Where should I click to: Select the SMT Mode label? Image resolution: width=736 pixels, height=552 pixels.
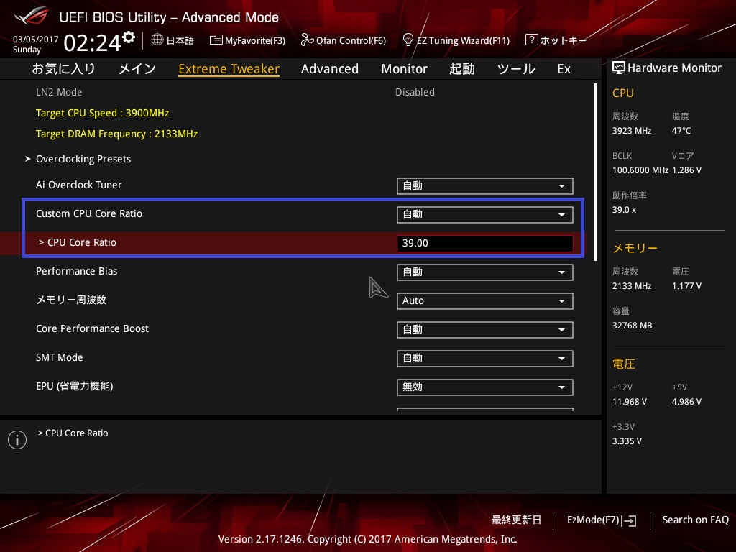(x=60, y=357)
